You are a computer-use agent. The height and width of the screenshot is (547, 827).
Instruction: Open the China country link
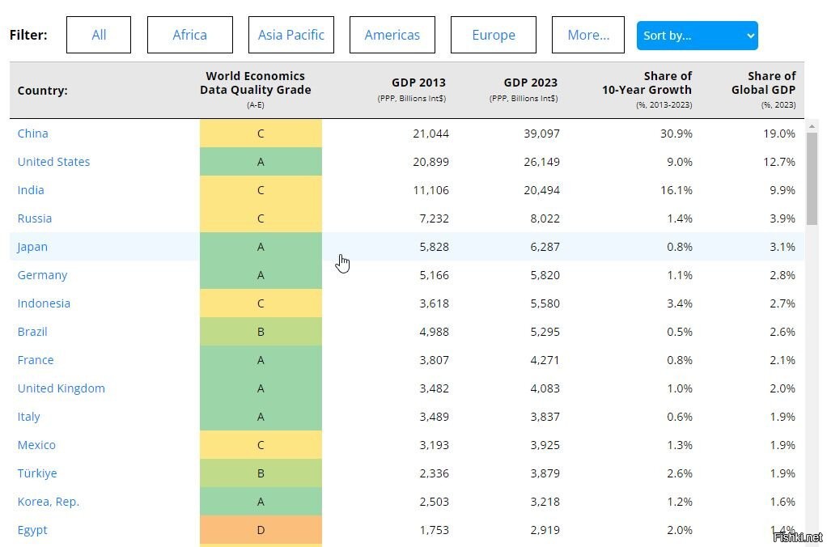pos(33,134)
